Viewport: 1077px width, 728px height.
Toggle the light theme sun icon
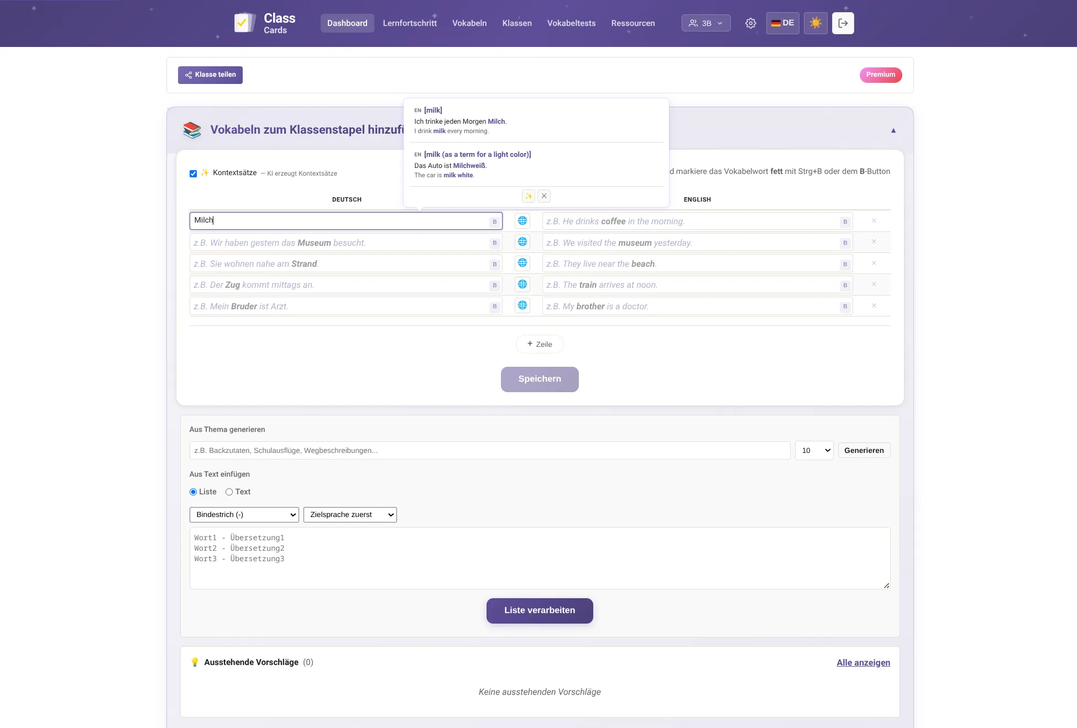(815, 23)
